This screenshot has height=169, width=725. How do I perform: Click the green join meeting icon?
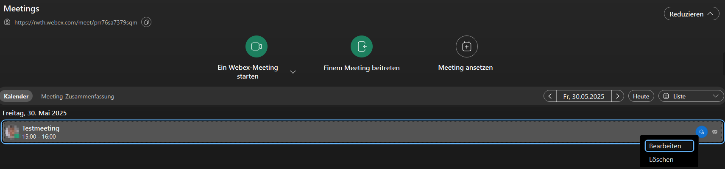(x=362, y=46)
